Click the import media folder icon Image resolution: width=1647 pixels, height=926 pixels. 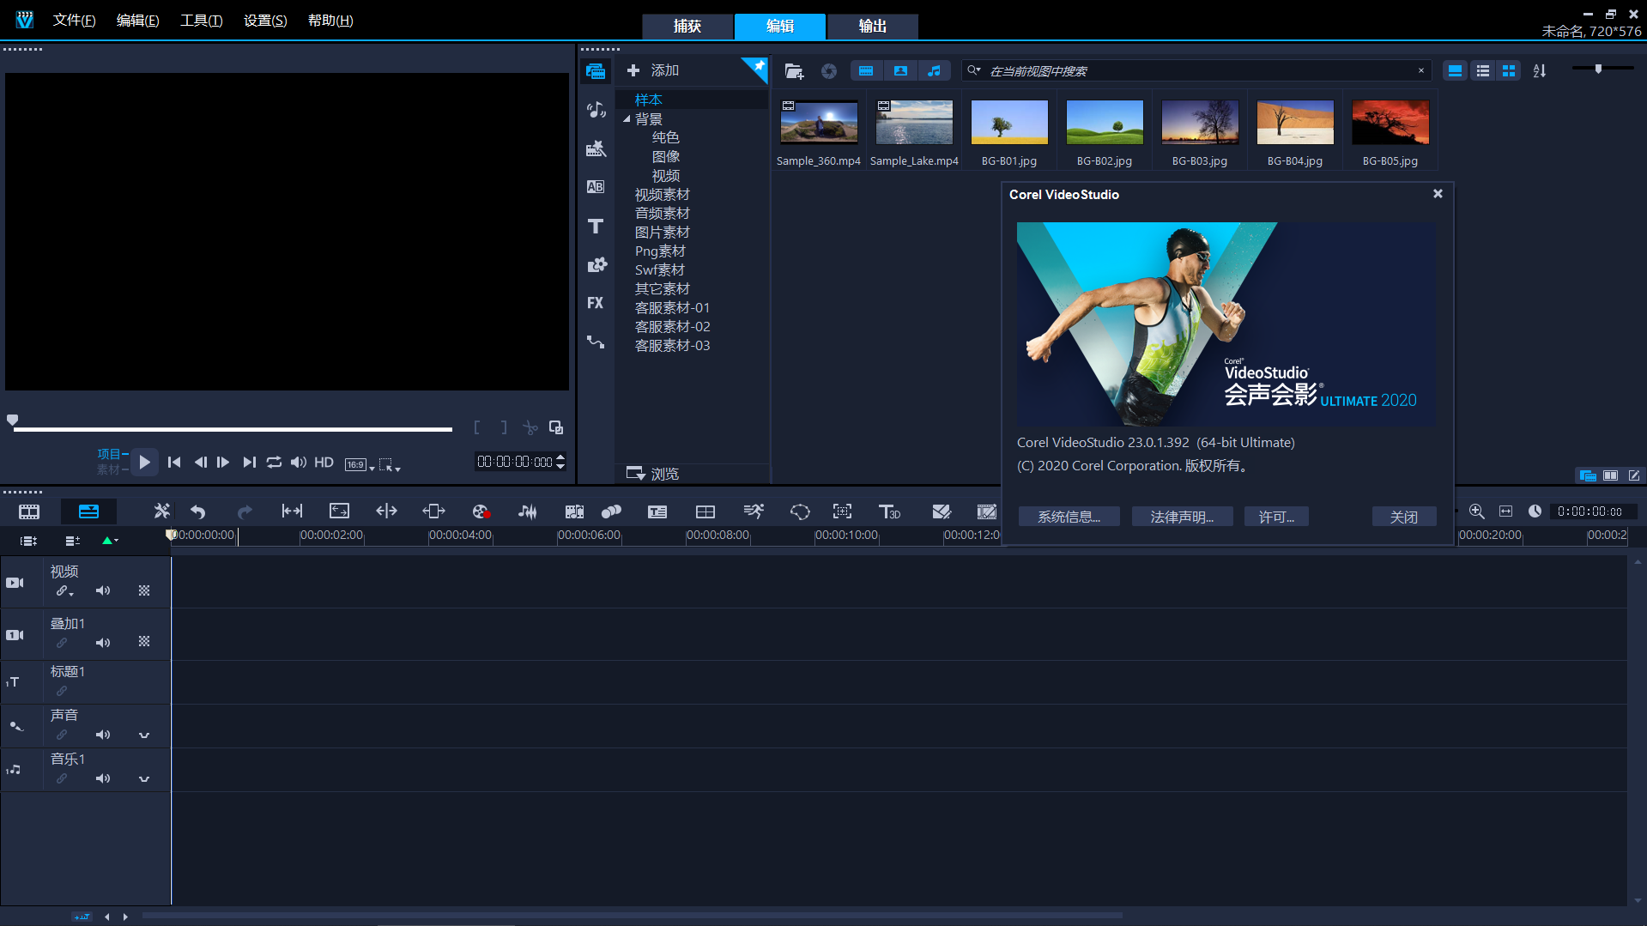point(795,71)
